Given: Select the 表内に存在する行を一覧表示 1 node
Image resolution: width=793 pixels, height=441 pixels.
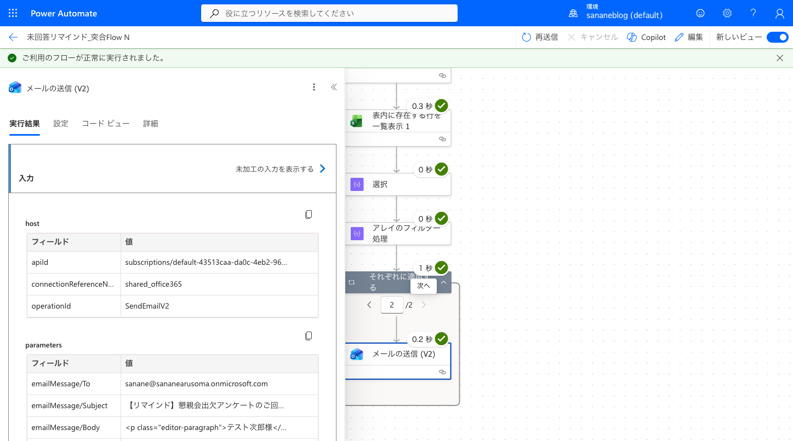Looking at the screenshot, I should [398, 127].
